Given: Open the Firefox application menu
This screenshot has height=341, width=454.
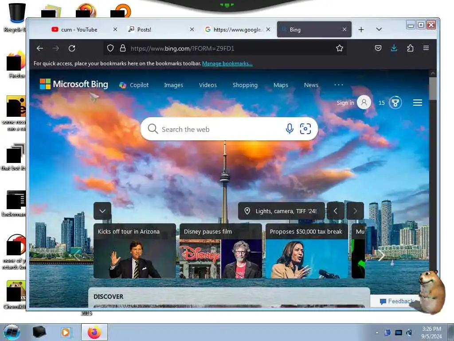Looking at the screenshot, I should tap(426, 48).
